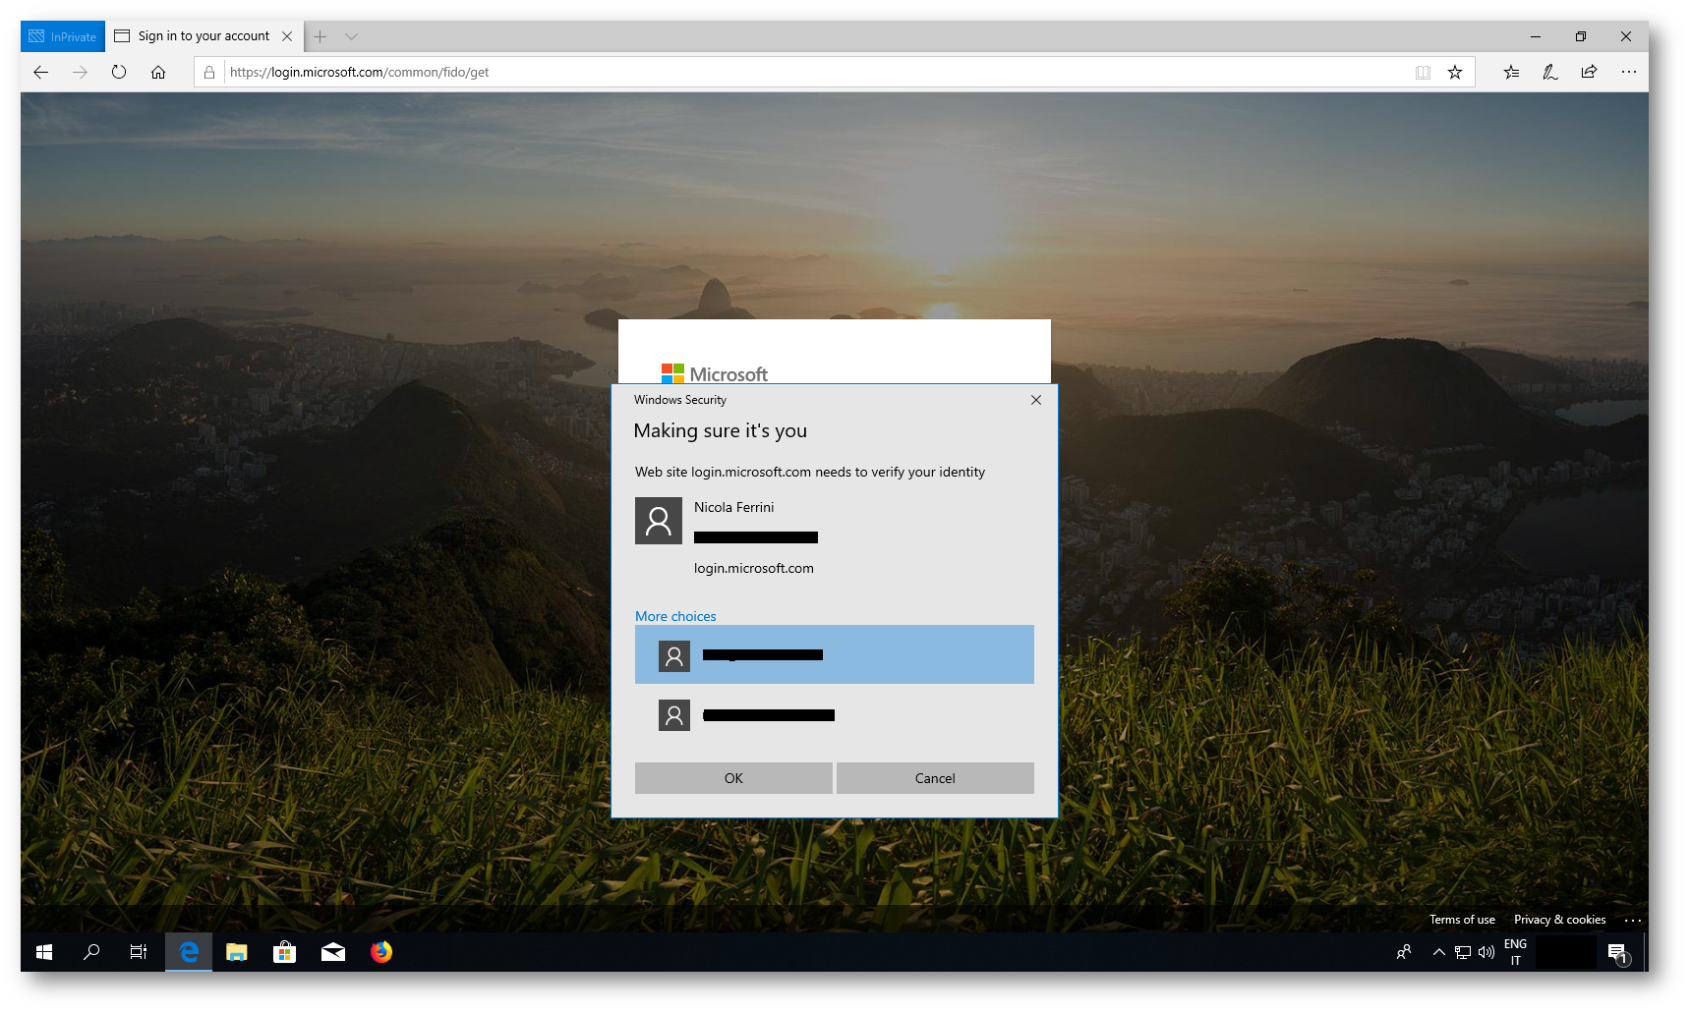Click the browser forward arrow
Viewport: 1690px width, 1013px height.
coord(80,72)
